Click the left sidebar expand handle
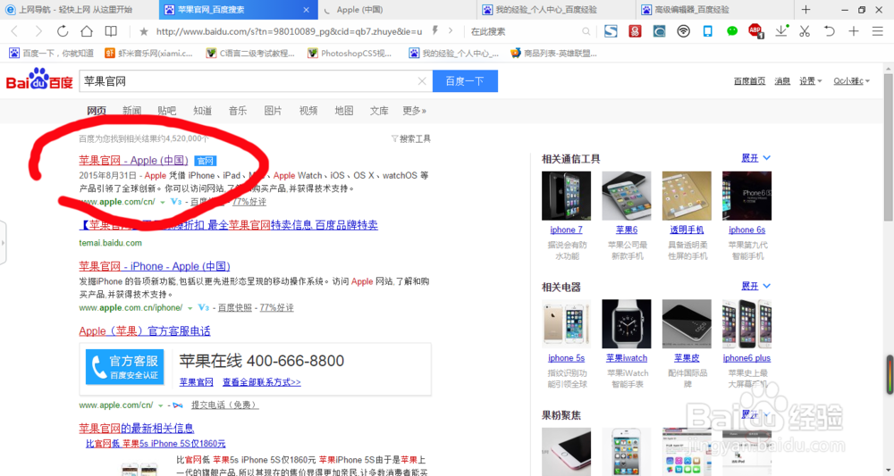This screenshot has width=894, height=476. (x=3, y=243)
